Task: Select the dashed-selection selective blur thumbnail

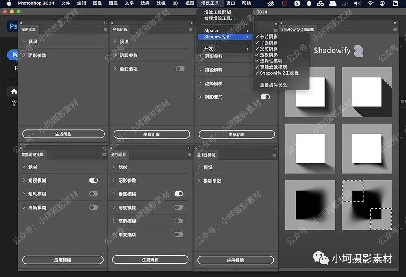Action: [x=367, y=205]
